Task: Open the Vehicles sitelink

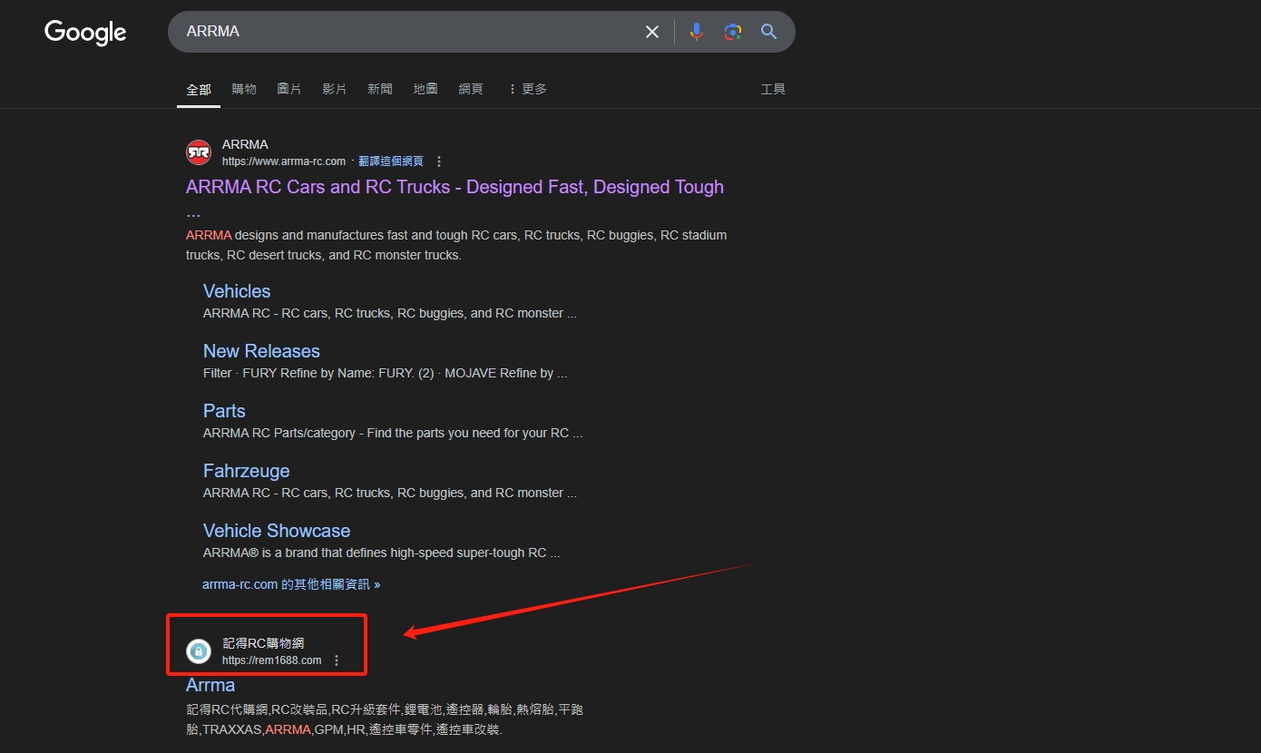Action: click(x=237, y=291)
